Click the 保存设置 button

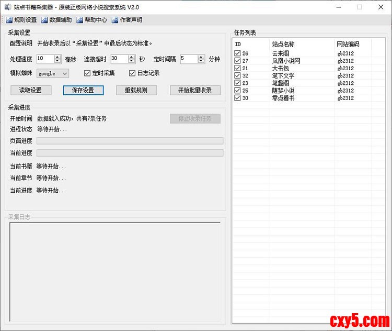tap(83, 90)
